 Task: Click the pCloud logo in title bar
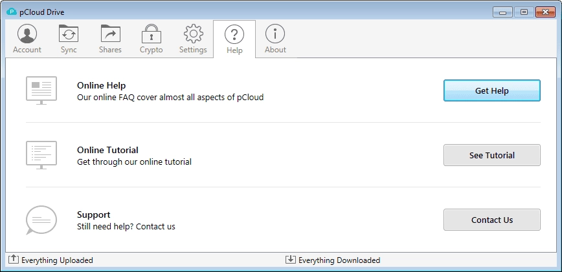[12, 12]
